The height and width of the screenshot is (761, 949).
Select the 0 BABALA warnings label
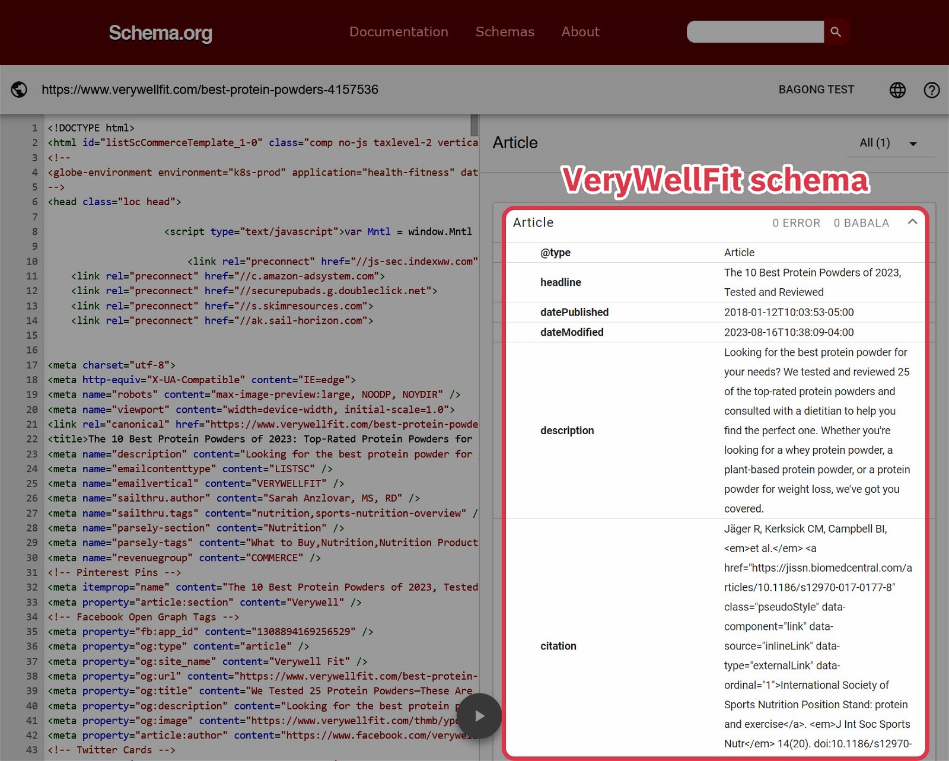(x=861, y=223)
